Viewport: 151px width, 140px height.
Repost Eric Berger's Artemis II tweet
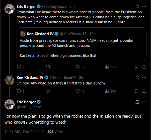[x=47, y=67]
